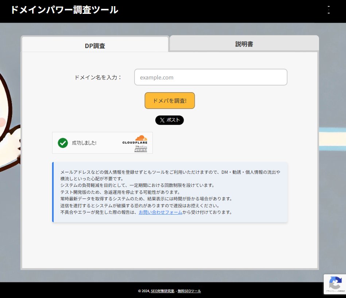Select the DP調査 tab

(95, 45)
